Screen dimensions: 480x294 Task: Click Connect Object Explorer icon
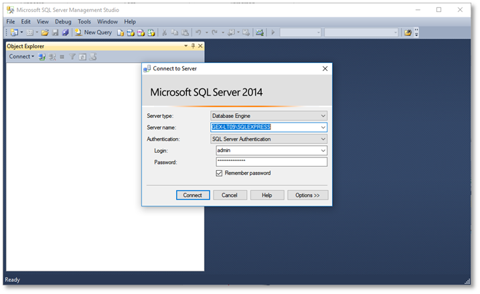42,57
